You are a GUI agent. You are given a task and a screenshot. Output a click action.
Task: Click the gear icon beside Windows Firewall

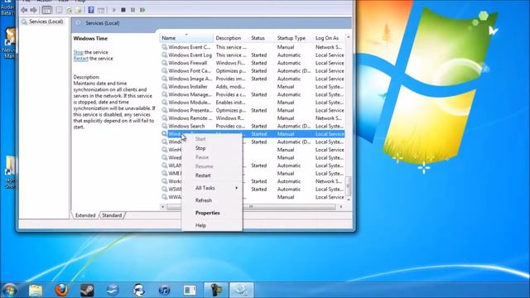tap(164, 63)
